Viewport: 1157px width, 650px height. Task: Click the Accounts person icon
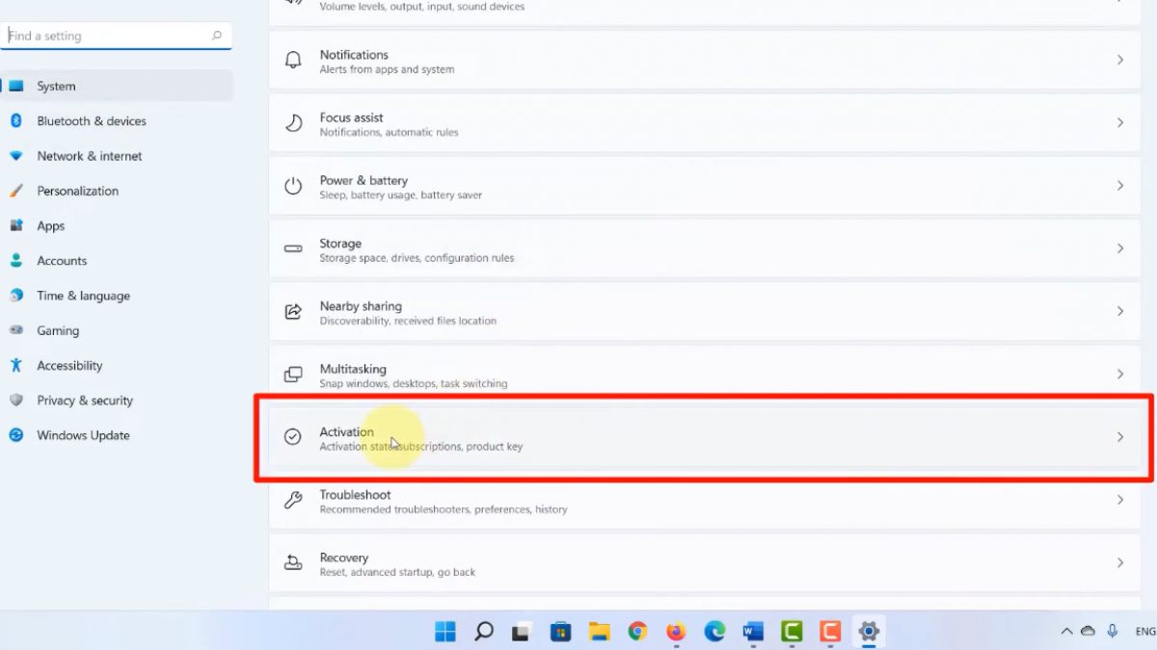(15, 260)
